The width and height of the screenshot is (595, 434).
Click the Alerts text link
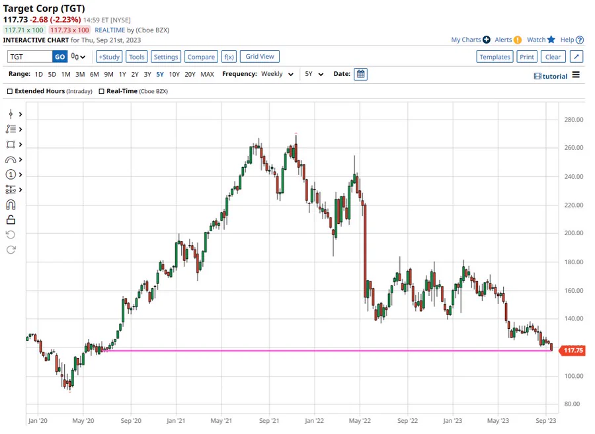click(x=503, y=40)
